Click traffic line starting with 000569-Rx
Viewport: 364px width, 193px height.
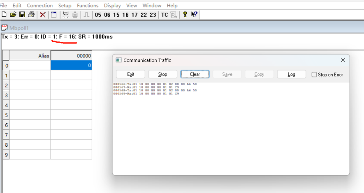(146, 94)
